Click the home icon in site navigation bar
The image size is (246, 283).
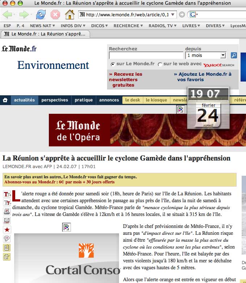(x=5, y=100)
